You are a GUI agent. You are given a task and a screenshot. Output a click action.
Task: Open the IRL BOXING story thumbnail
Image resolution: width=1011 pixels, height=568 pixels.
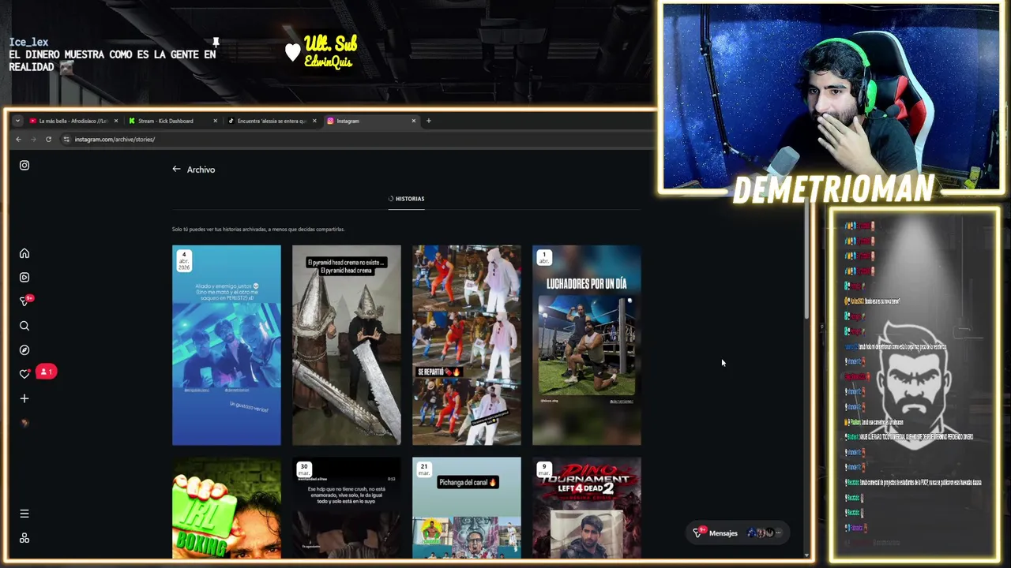[227, 508]
